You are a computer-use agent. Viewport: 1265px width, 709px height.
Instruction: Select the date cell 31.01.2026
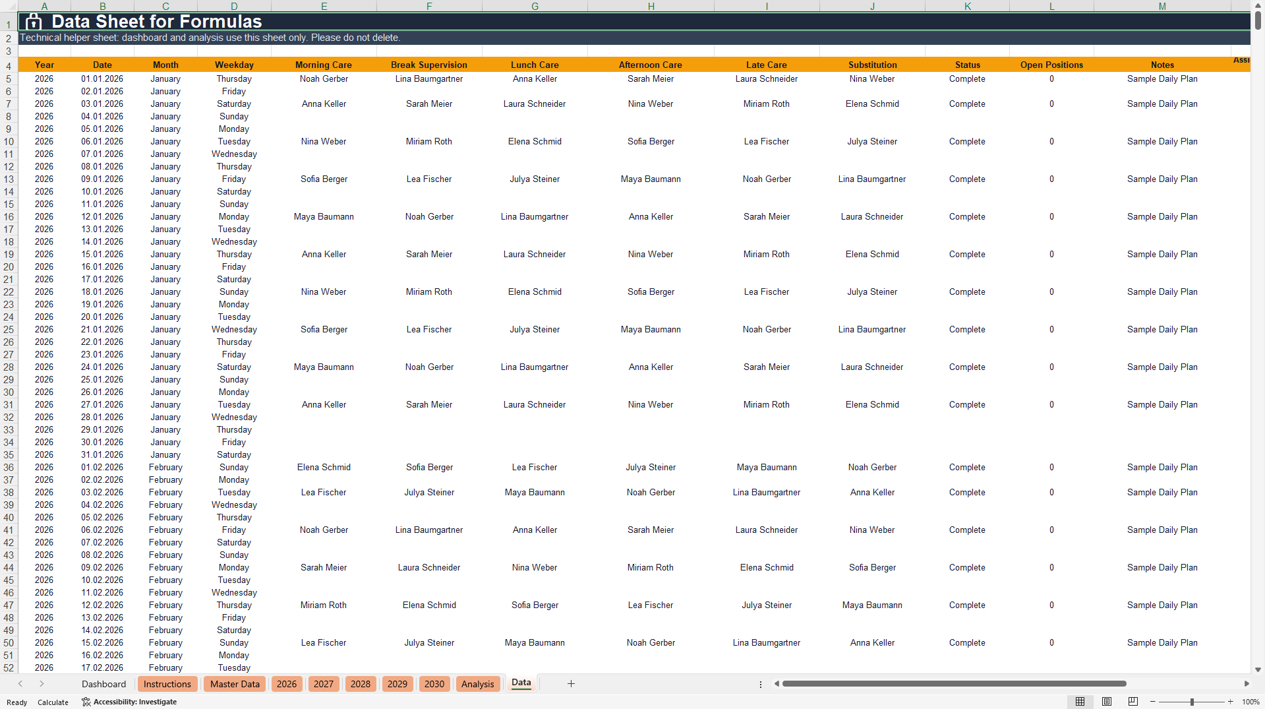pyautogui.click(x=102, y=454)
